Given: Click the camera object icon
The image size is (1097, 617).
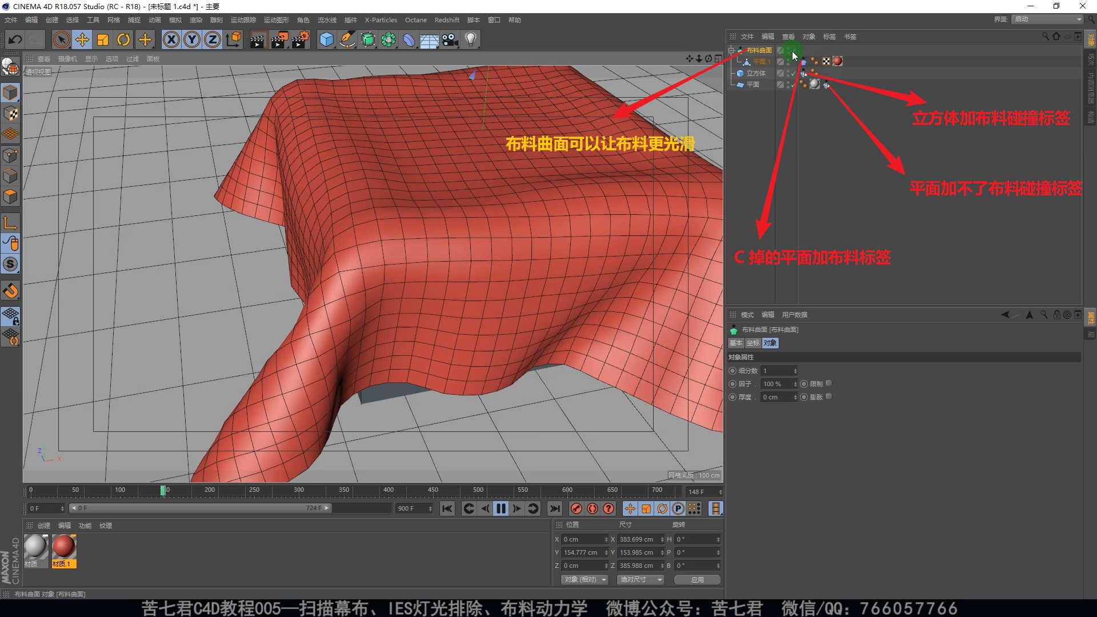Looking at the screenshot, I should (x=450, y=39).
